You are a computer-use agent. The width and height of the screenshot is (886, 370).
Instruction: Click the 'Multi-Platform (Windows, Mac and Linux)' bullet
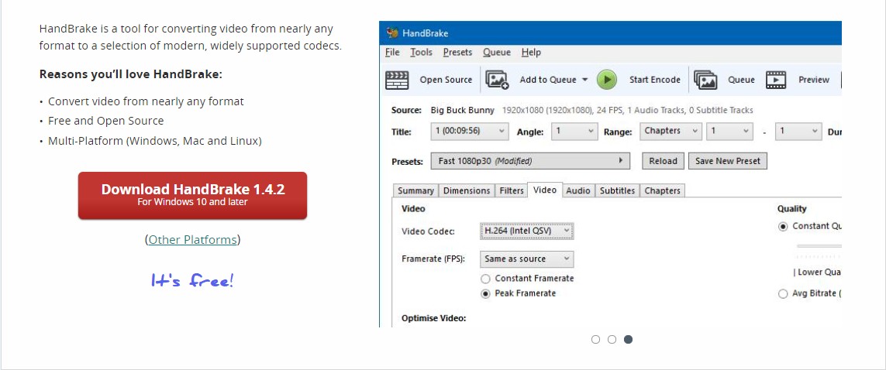click(155, 140)
